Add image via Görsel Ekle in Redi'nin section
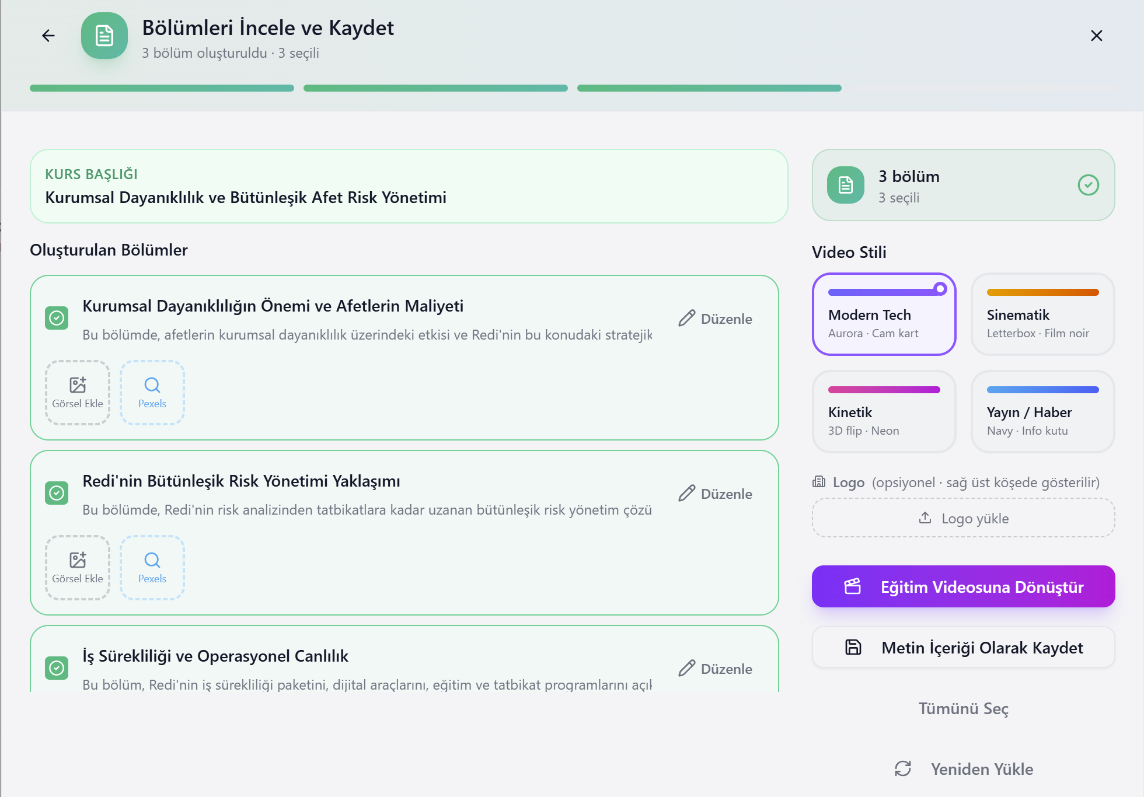 coord(78,568)
